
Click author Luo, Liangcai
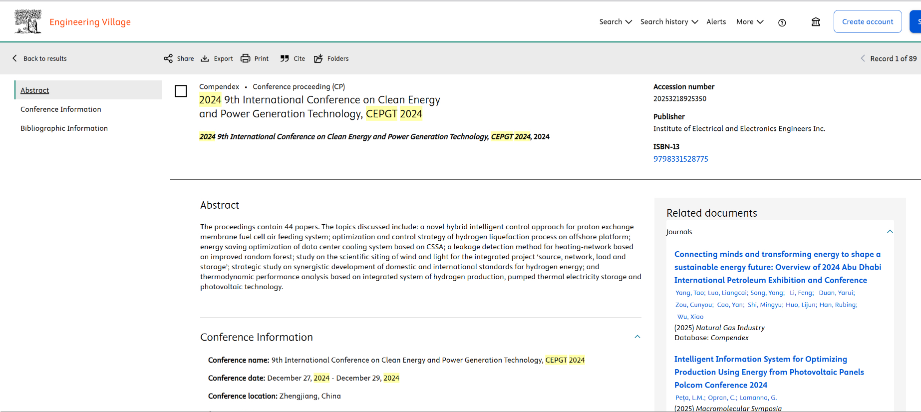click(728, 293)
